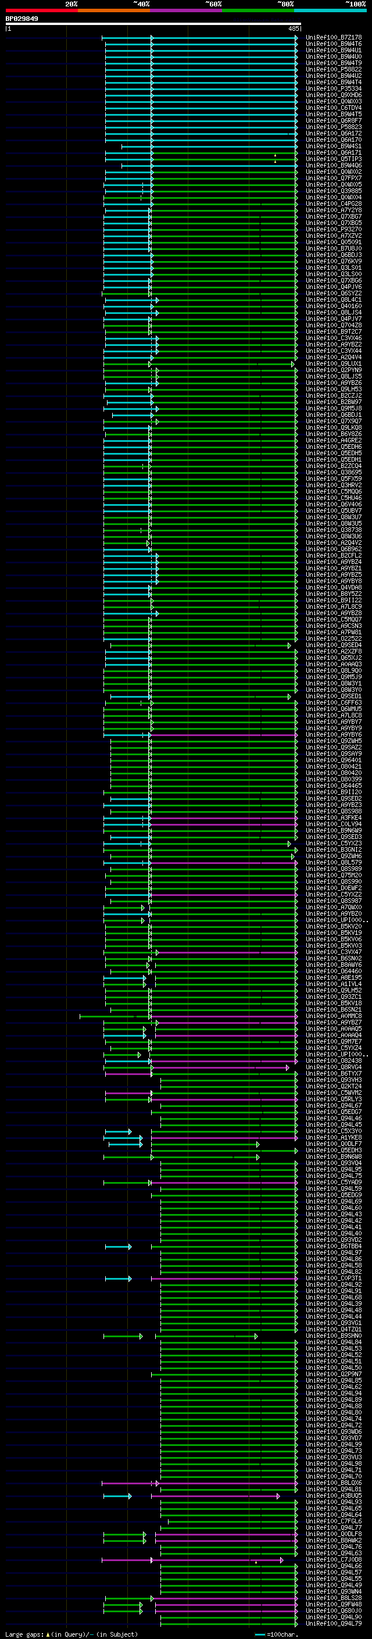Select hit UniRef100_Q76KV9
The width and height of the screenshot is (372, 1639).
click(334, 262)
